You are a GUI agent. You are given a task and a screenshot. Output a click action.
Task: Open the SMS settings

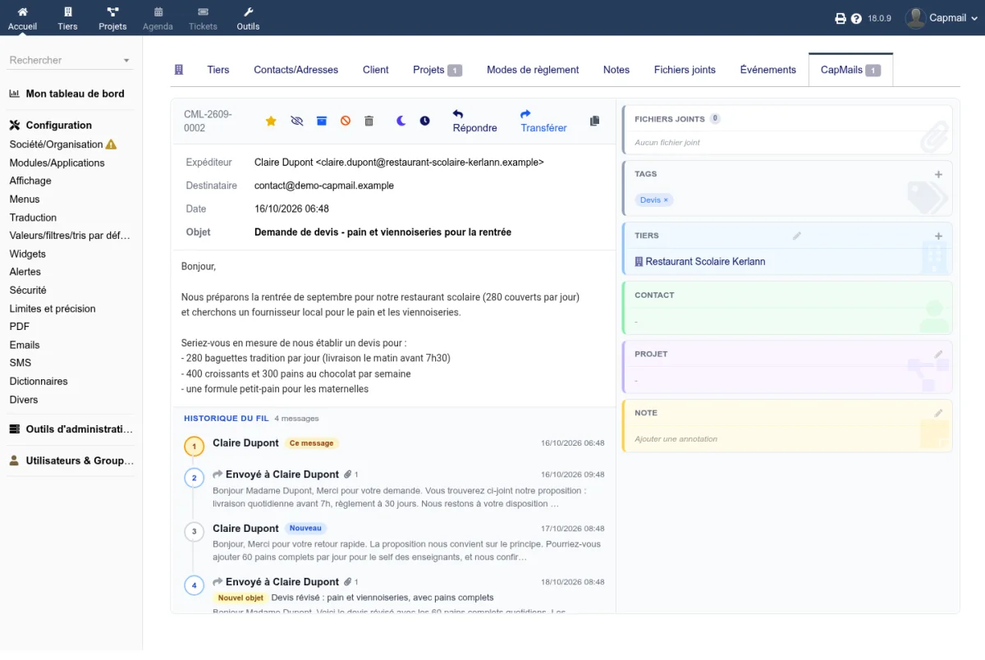click(21, 363)
